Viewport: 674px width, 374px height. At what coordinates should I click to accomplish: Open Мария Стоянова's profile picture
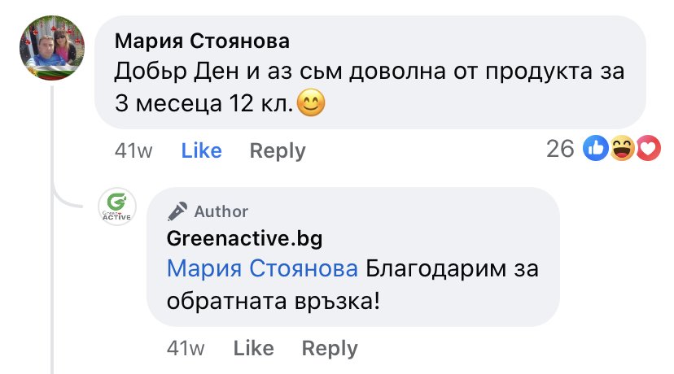click(52, 48)
